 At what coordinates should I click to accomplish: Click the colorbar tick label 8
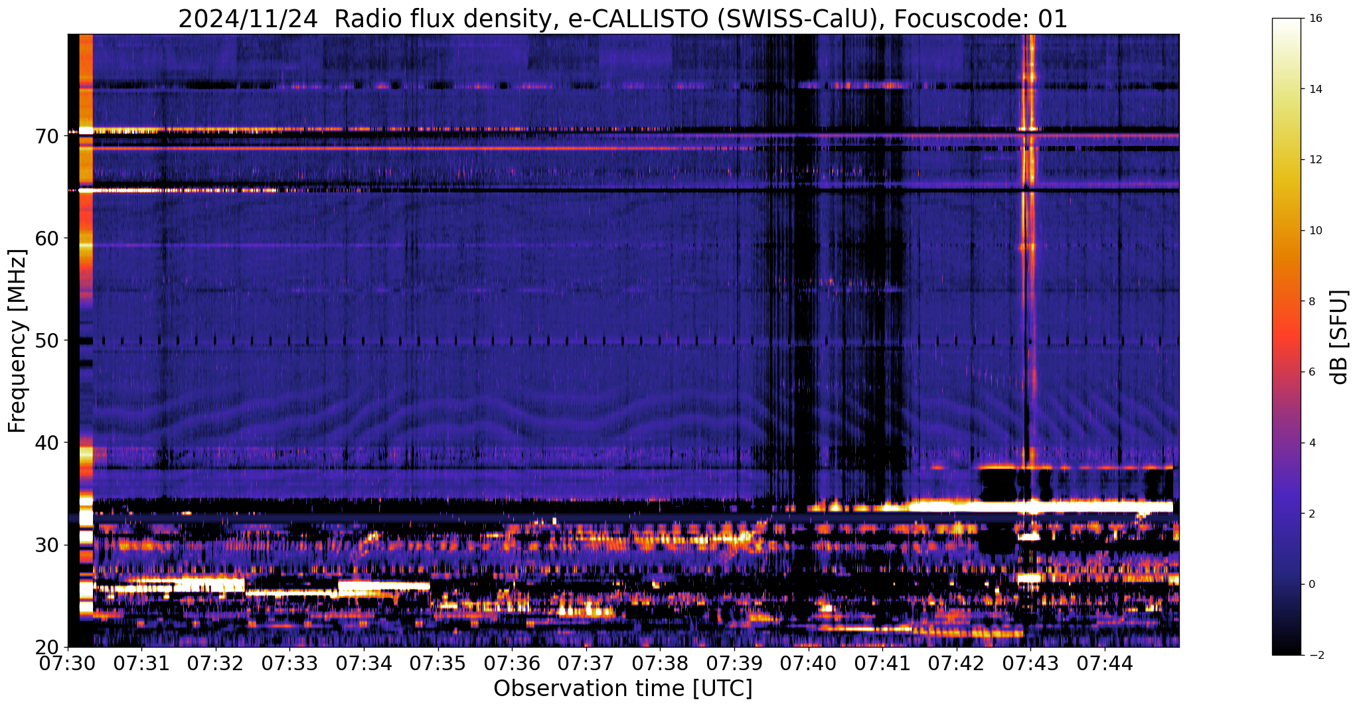coord(1313,301)
